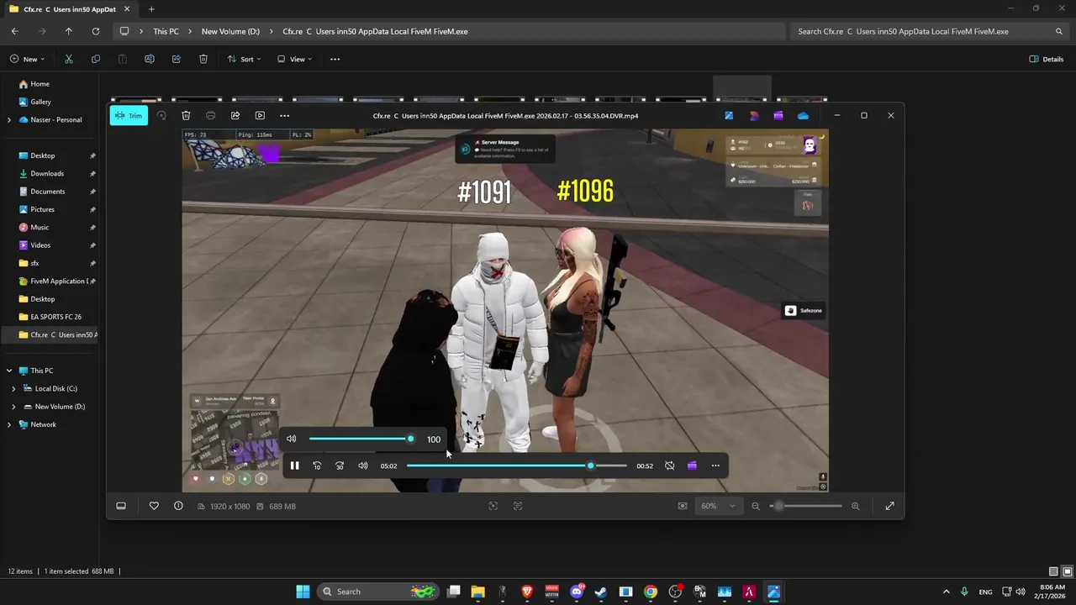Open Edit with Photos app icon
Viewport: 1076px width, 605px height.
coord(729,115)
